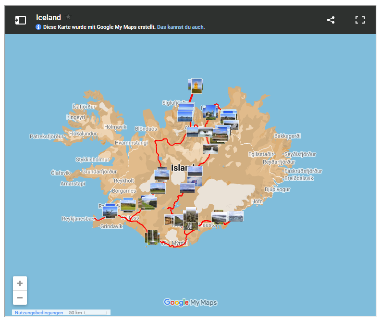This screenshot has height=322, width=381.
Task: Click the info icon beside the notice
Action: click(x=38, y=27)
